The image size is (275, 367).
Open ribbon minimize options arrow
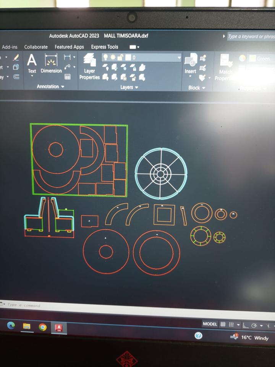138,47
